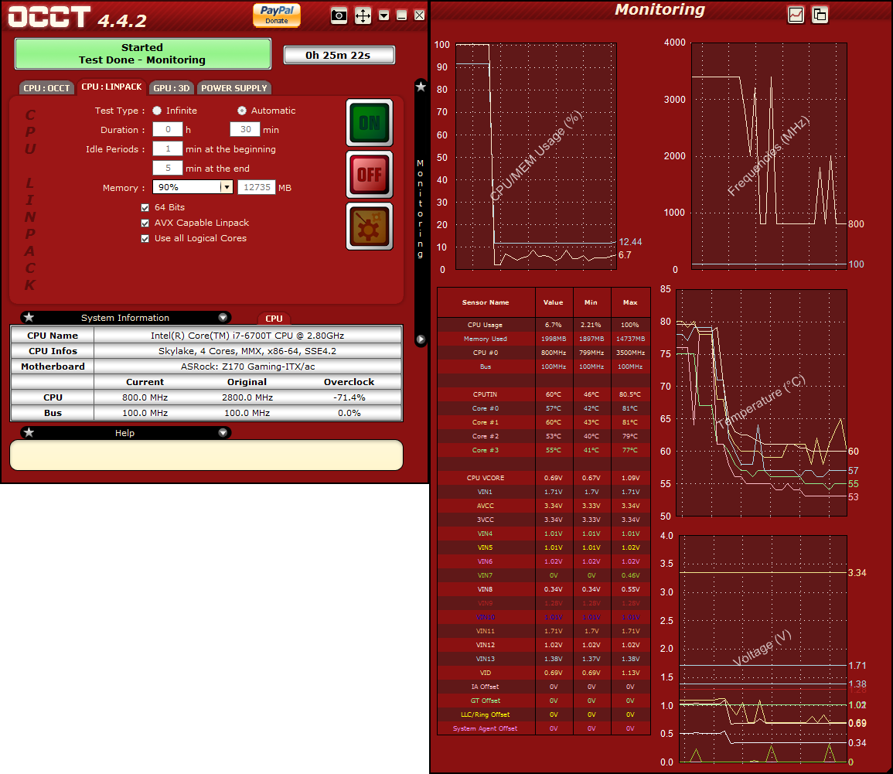Toggle AVX Capable Linpack checkbox
The height and width of the screenshot is (774, 893).
tap(145, 223)
